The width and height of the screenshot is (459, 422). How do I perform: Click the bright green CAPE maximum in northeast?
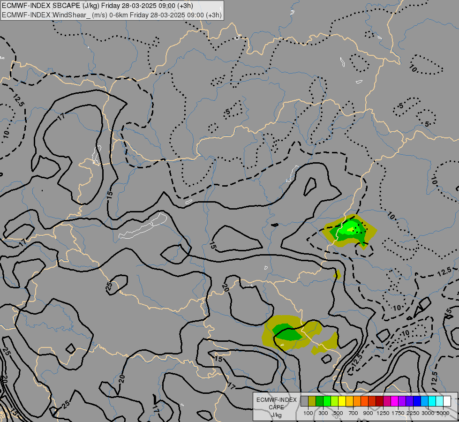(x=350, y=227)
